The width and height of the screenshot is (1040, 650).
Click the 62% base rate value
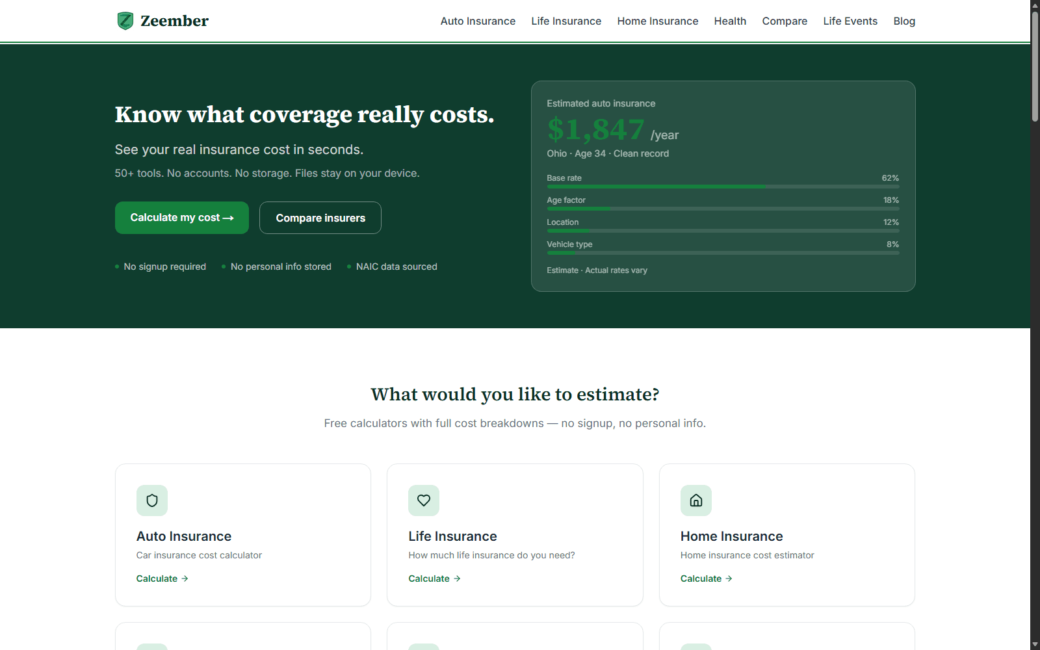pyautogui.click(x=890, y=178)
